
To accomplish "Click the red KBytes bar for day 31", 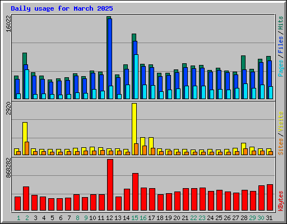I will (270, 198).
